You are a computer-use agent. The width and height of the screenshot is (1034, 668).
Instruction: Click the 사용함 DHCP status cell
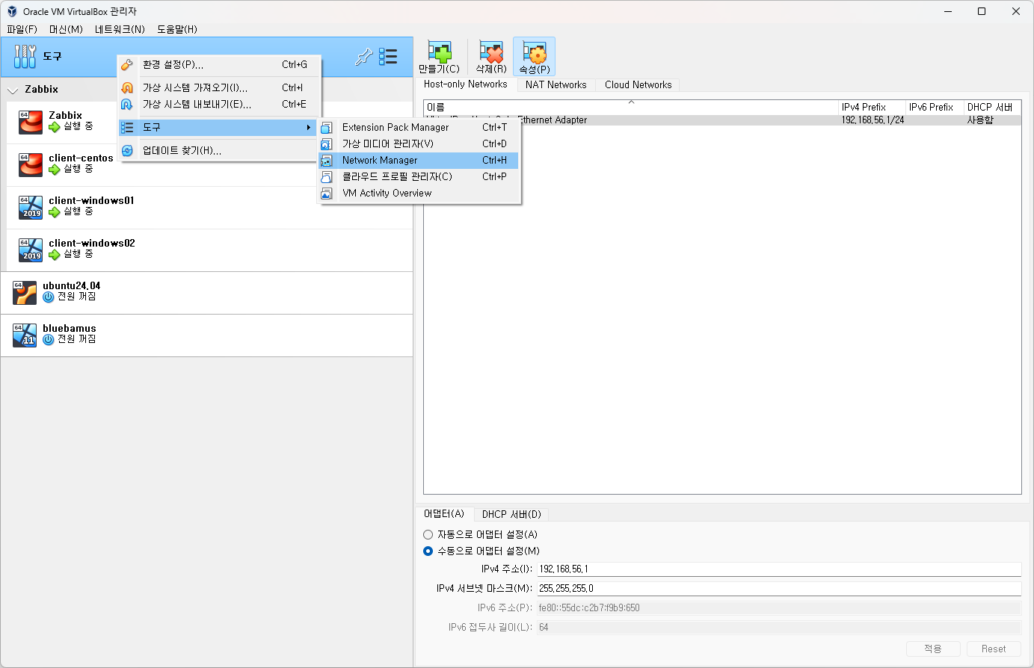coord(980,120)
